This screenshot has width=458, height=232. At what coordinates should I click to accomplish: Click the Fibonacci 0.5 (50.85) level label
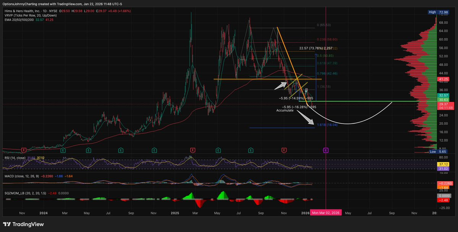(325, 55)
